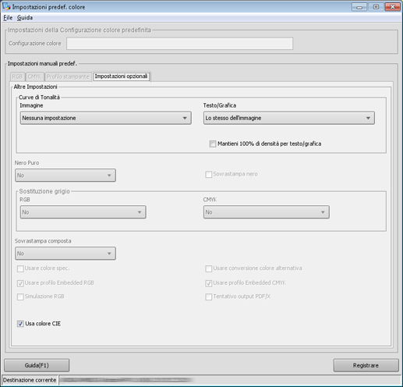Image resolution: width=403 pixels, height=387 pixels.
Task: Open the Sovrastampa composta dropdown
Action: pyautogui.click(x=65, y=254)
